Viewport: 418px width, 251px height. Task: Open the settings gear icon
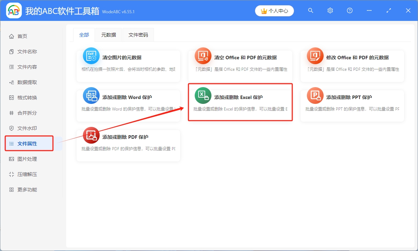click(330, 10)
